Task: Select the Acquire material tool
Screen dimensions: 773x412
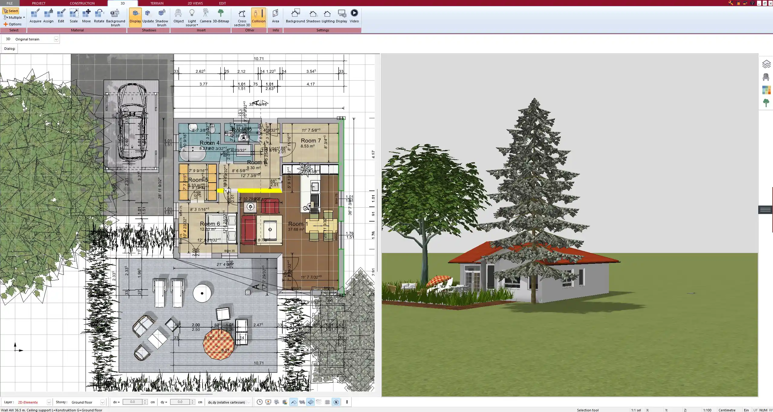Action: [35, 16]
